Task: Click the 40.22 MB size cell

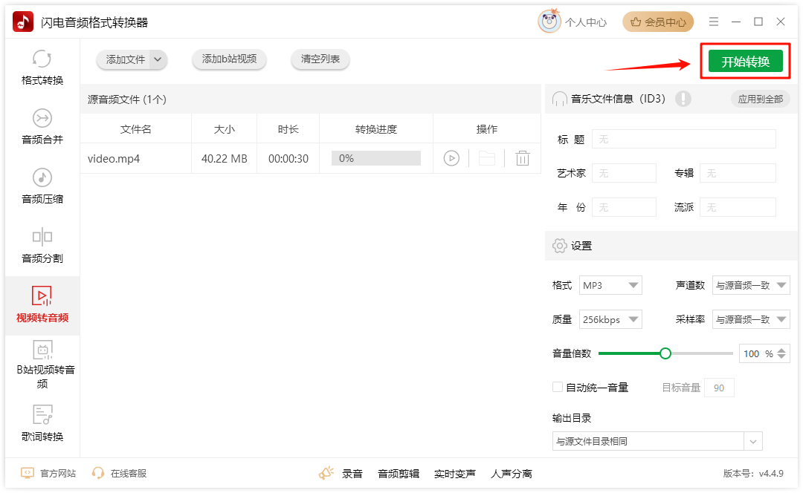Action: click(x=225, y=159)
